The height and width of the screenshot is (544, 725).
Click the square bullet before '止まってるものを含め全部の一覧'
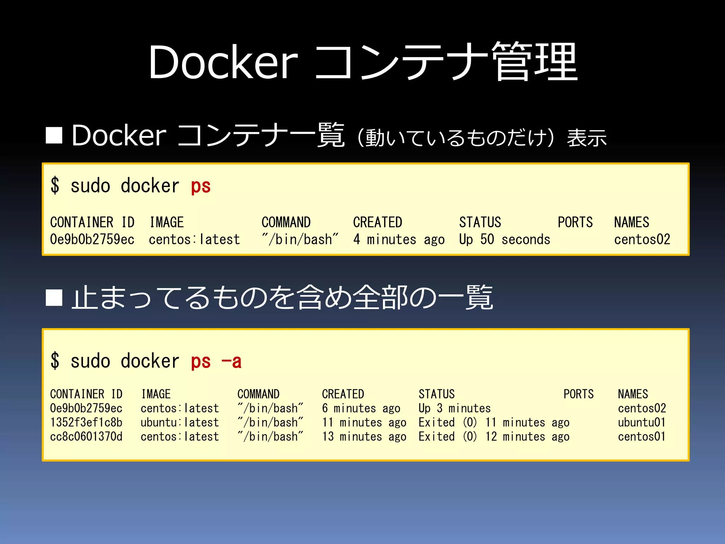coord(54,297)
